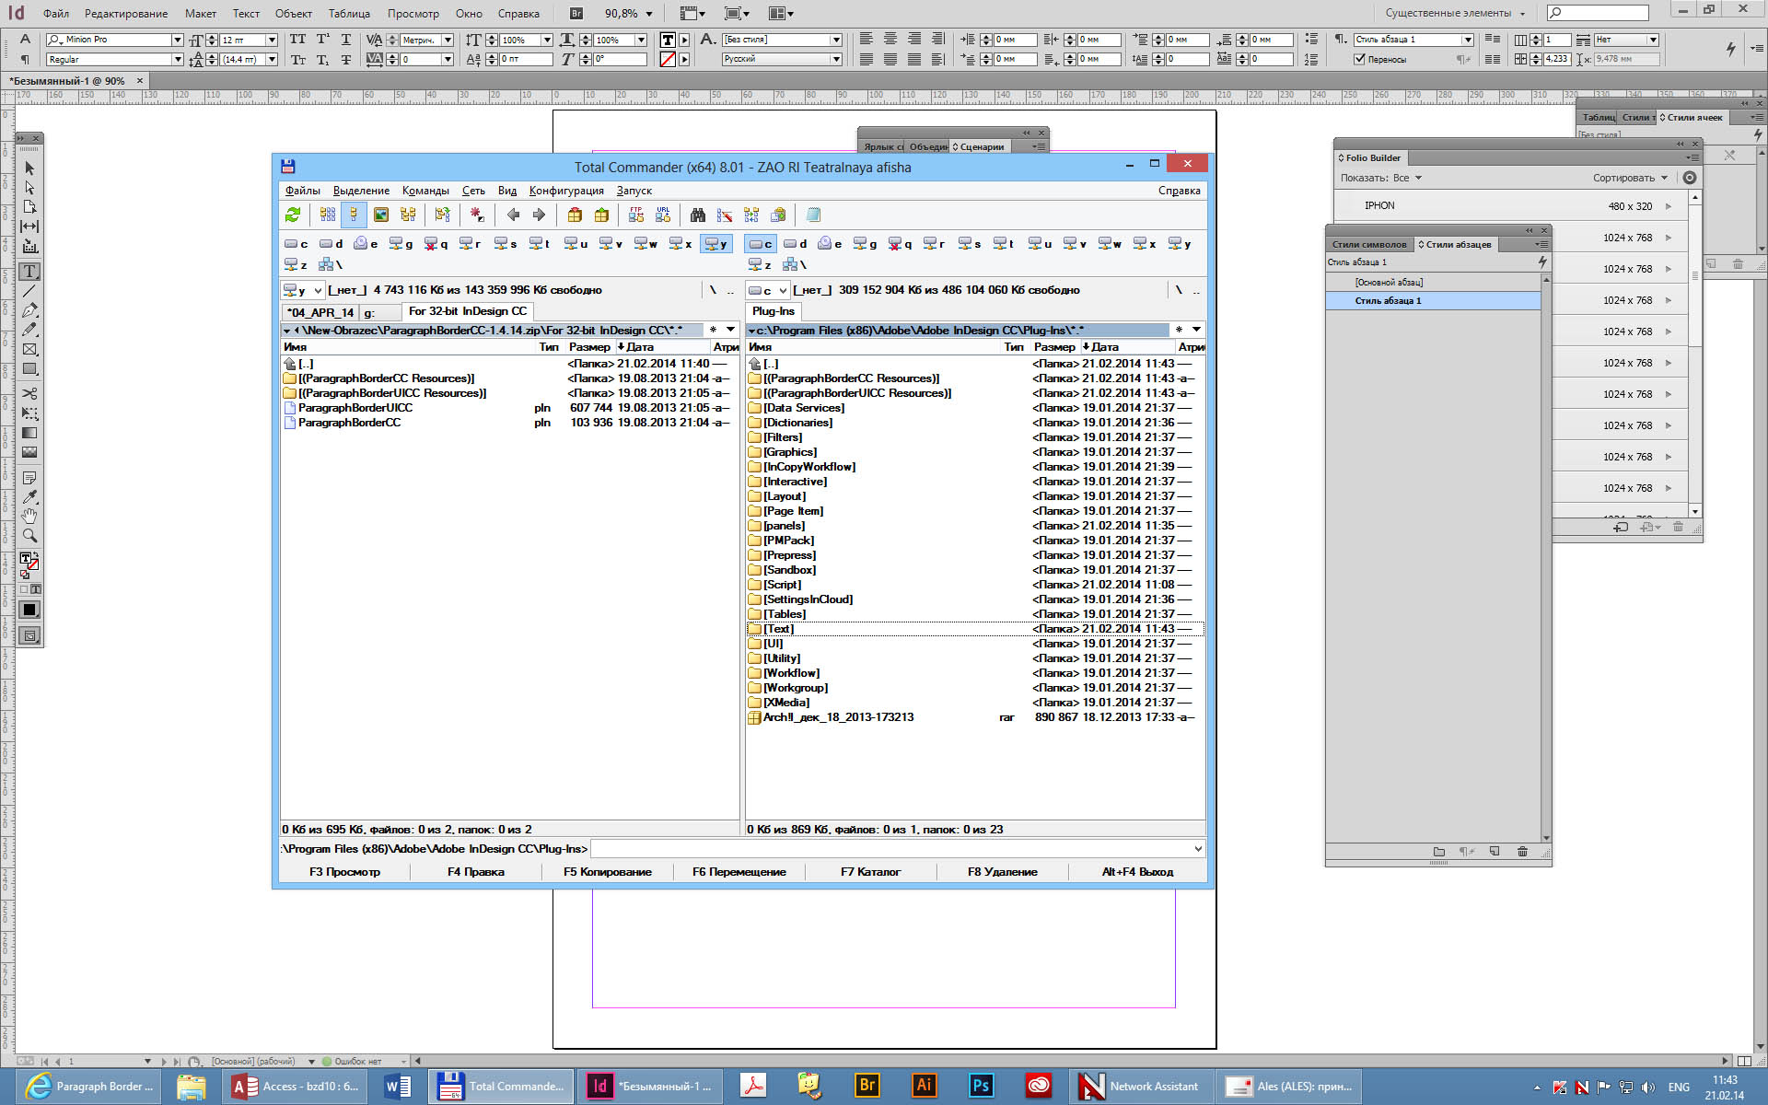Screen dimensions: 1768x1105
Task: Open URL new connection in Total Commander toolbar
Action: point(663,215)
